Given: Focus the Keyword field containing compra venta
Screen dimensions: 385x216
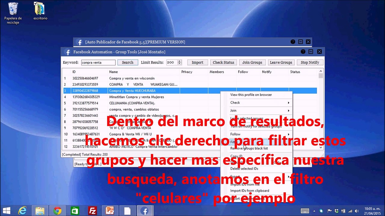Looking at the screenshot, I should click(98, 62).
